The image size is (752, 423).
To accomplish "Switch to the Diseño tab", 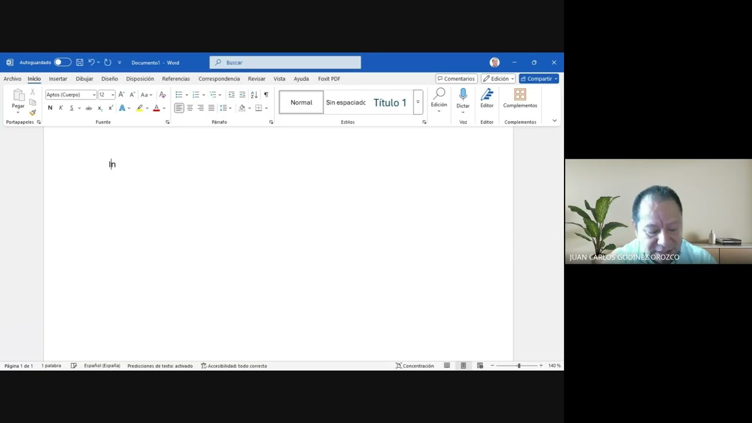I will [110, 79].
